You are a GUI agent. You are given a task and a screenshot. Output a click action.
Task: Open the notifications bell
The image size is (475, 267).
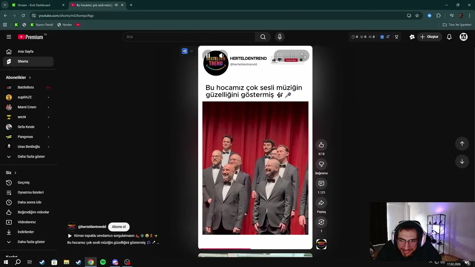[449, 37]
